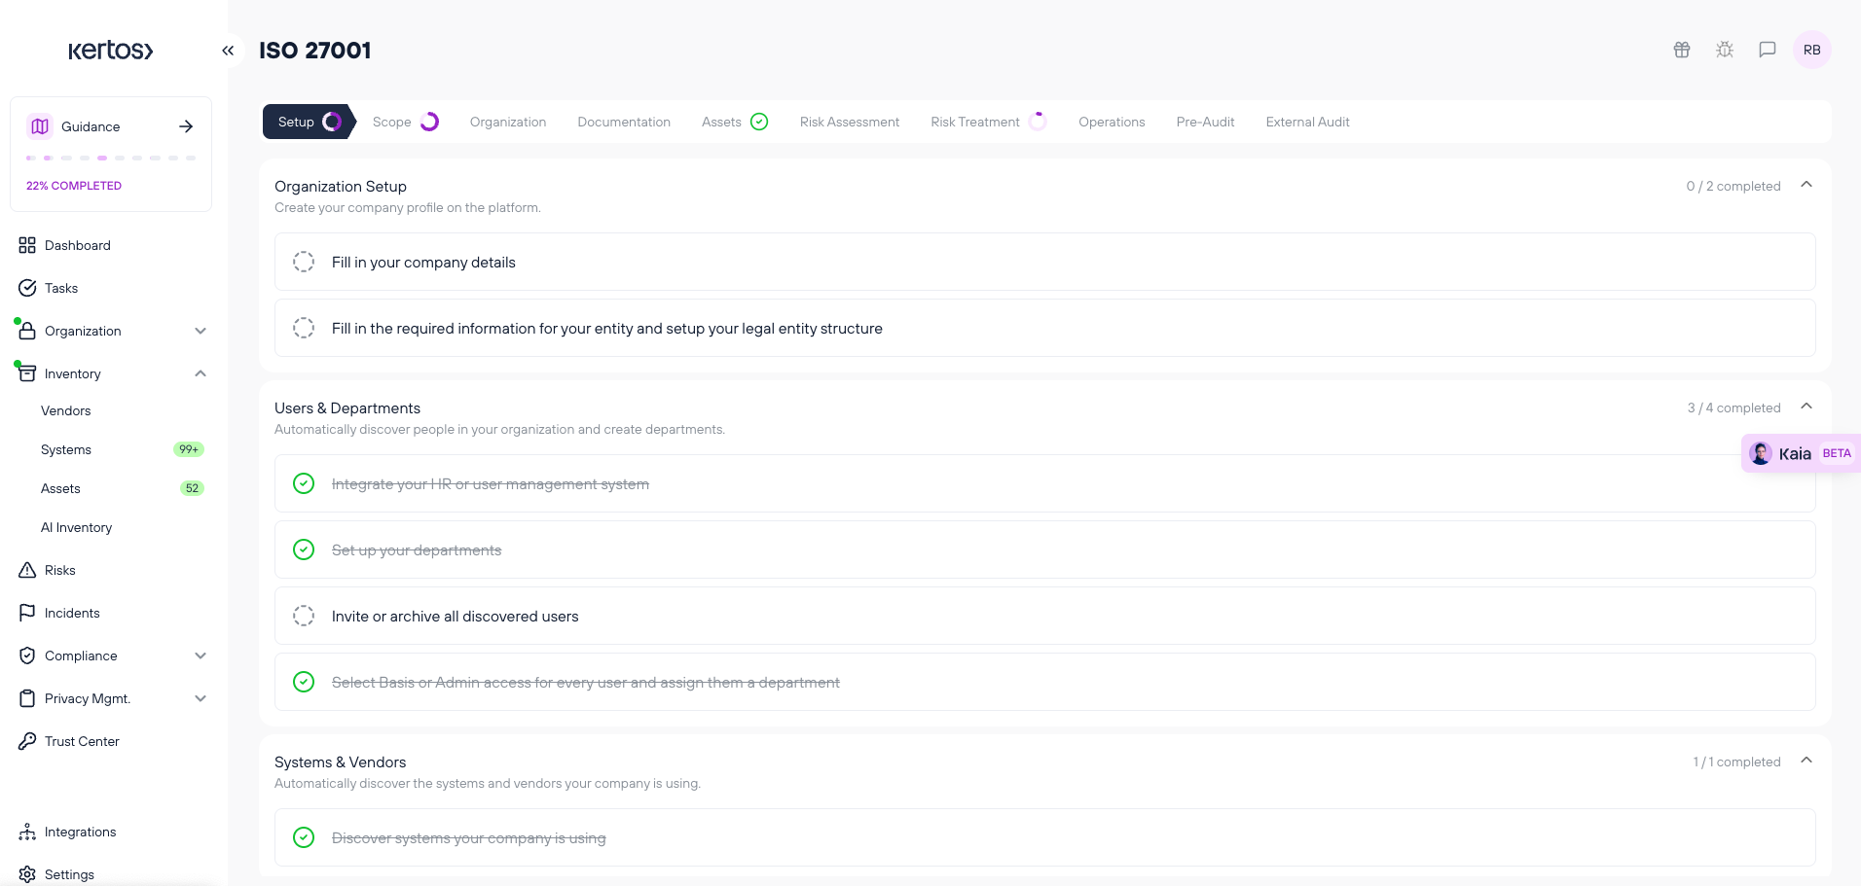This screenshot has width=1861, height=886.
Task: Click the Integrations network icon
Action: coord(27,832)
